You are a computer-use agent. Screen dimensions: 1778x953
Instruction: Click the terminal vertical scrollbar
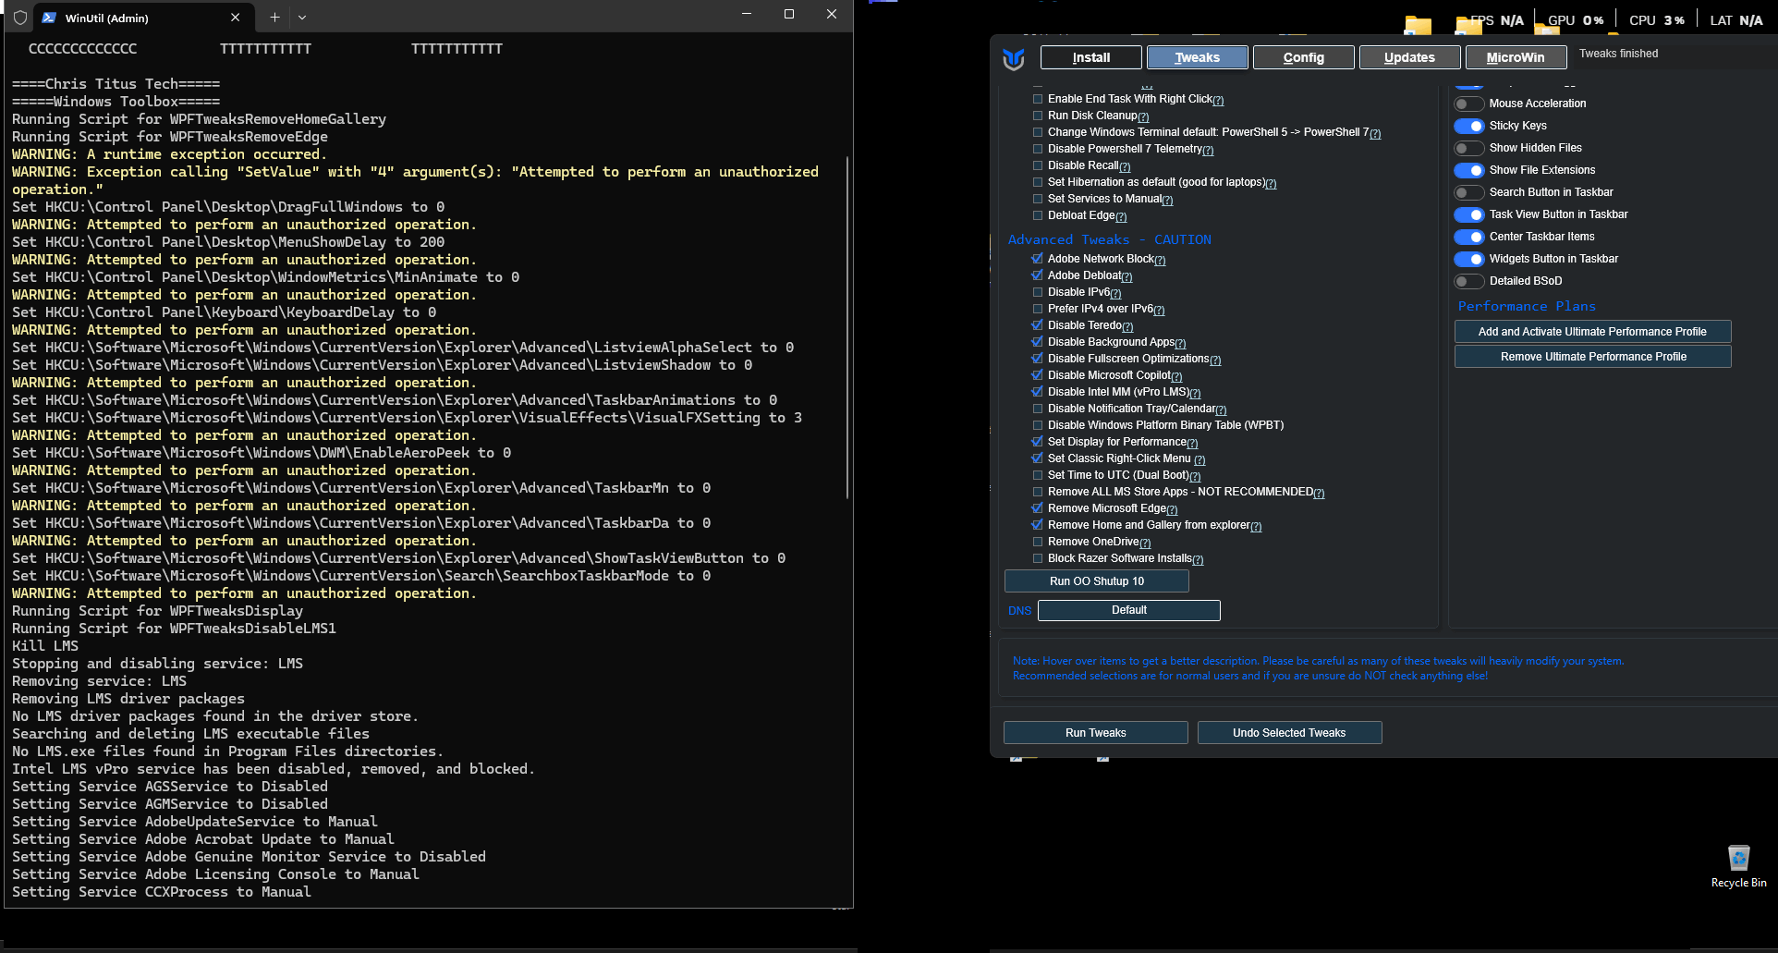point(847,324)
